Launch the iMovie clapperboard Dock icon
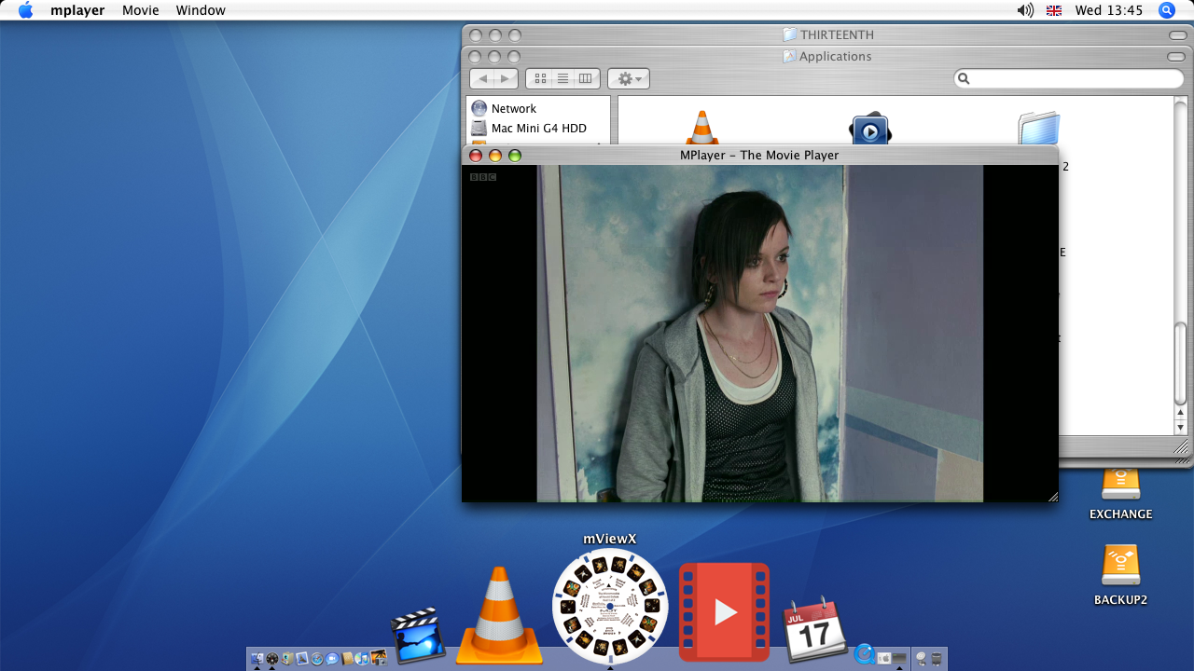The width and height of the screenshot is (1194, 671). 417,636
